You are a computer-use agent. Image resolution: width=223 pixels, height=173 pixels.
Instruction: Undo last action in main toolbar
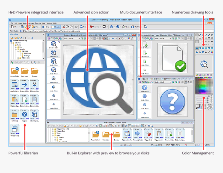click(x=44, y=27)
